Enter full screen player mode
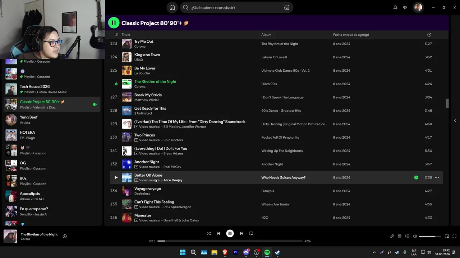This screenshot has height=258, width=460. 455,236
